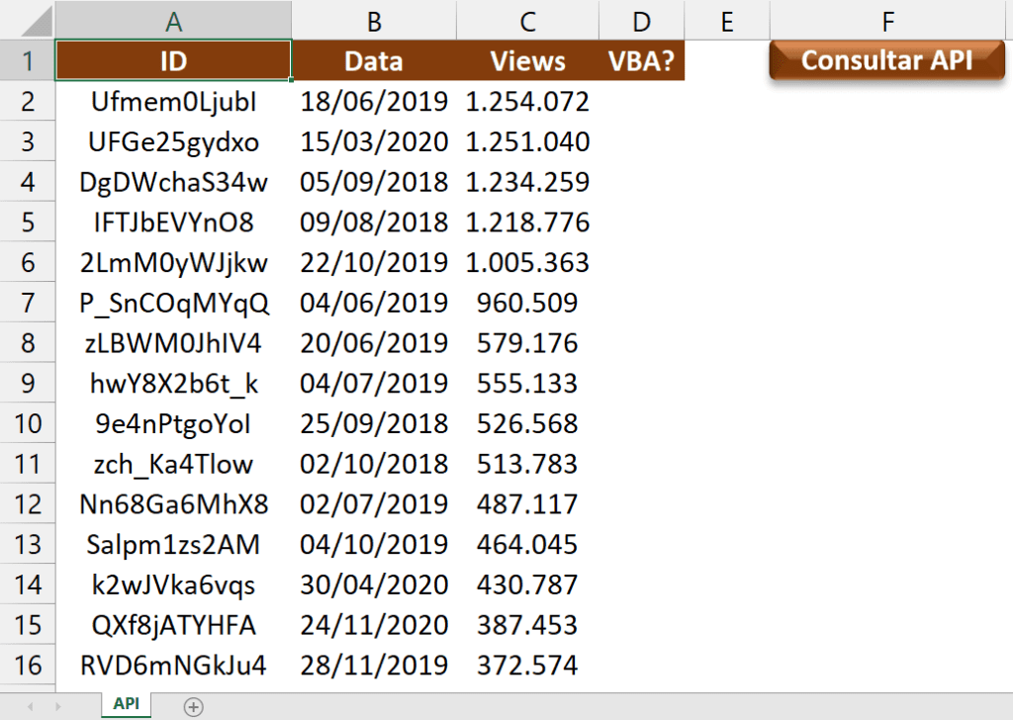Screen dimensions: 1013x720
Task: Select cell containing QXf8jATYHFA
Action: click(x=173, y=625)
